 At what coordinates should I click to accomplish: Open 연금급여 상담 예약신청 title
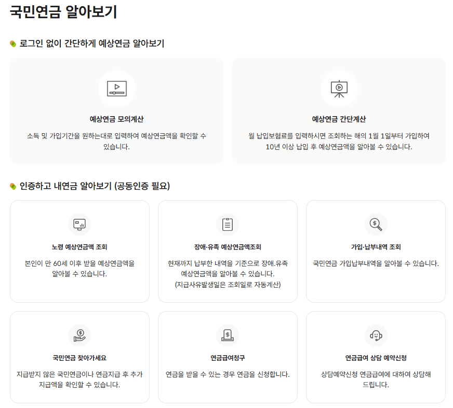pyautogui.click(x=376, y=358)
